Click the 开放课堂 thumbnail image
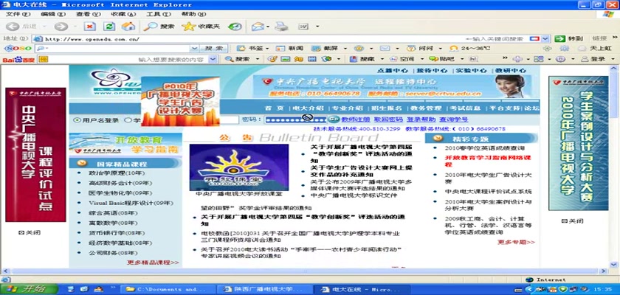Viewport: 620px width, 295px height. [239, 167]
